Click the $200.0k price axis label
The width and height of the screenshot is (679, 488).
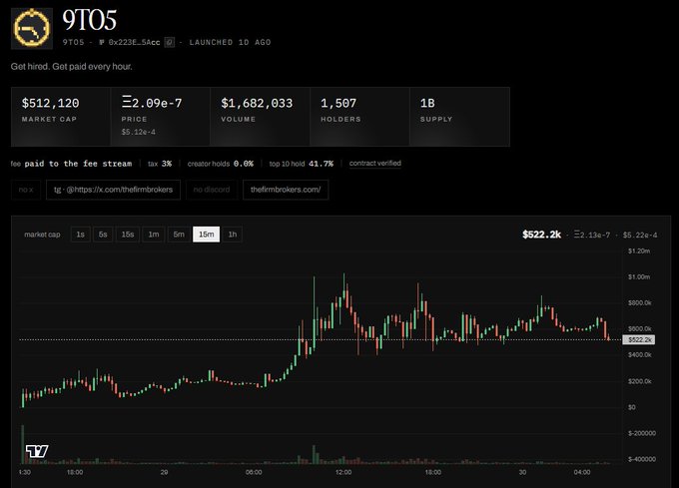click(640, 381)
